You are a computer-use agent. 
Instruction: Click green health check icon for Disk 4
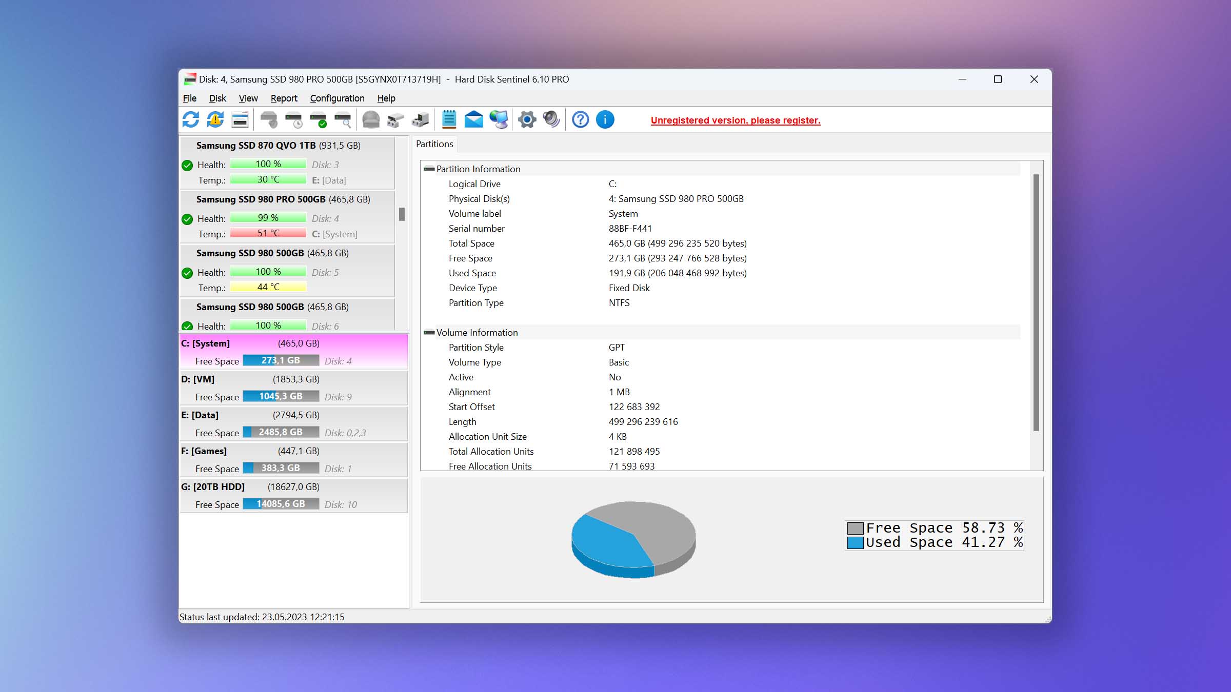tap(187, 219)
